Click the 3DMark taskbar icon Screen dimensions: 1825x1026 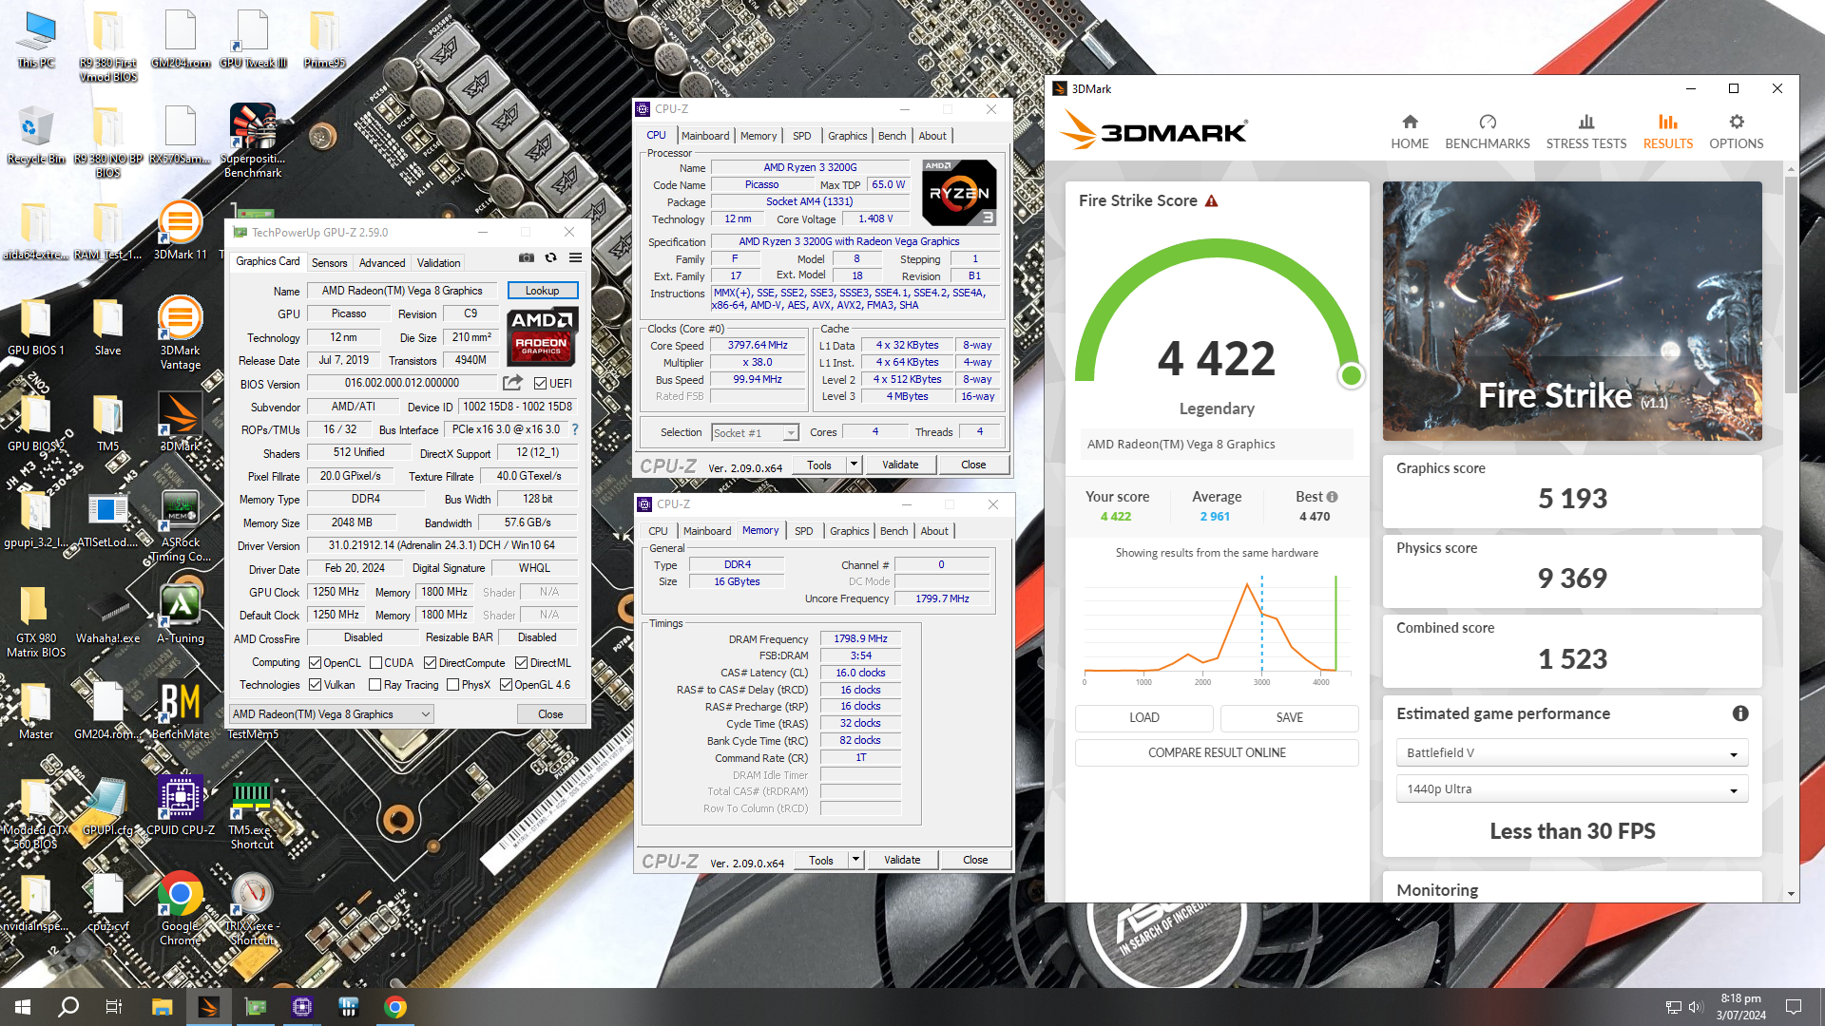208,1007
